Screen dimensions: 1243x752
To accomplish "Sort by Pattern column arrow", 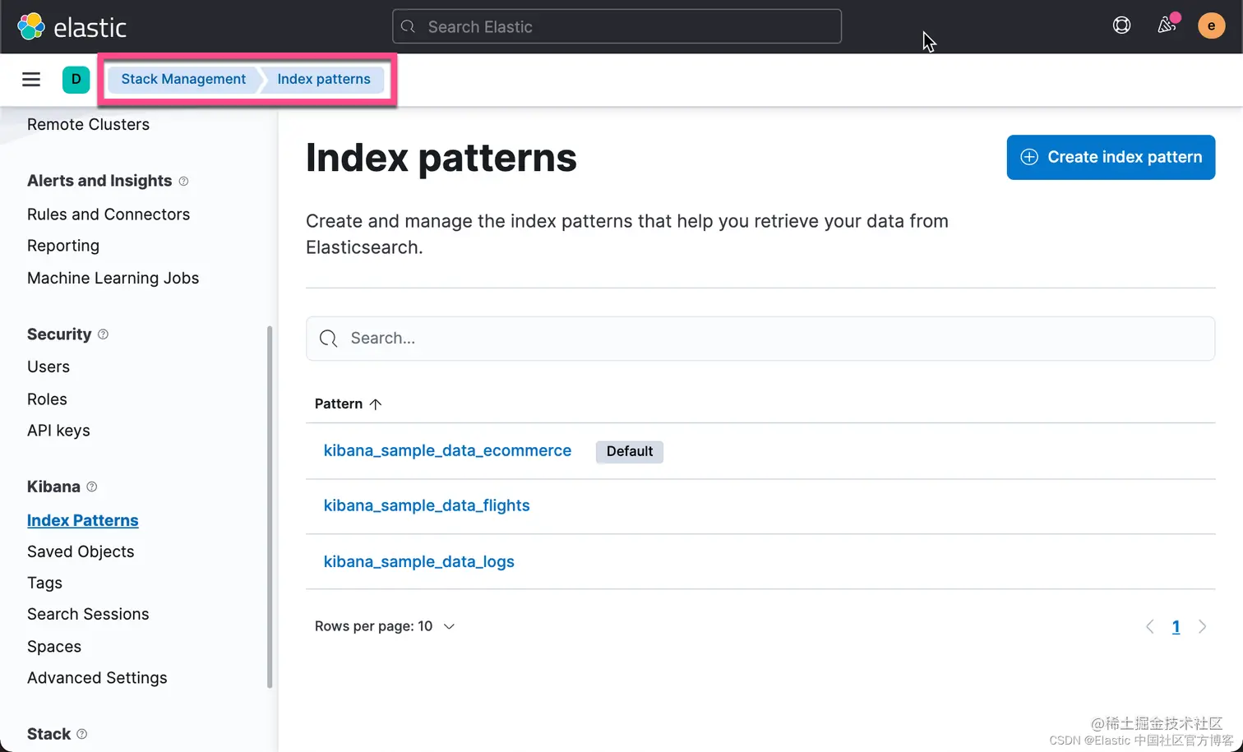I will (x=376, y=404).
